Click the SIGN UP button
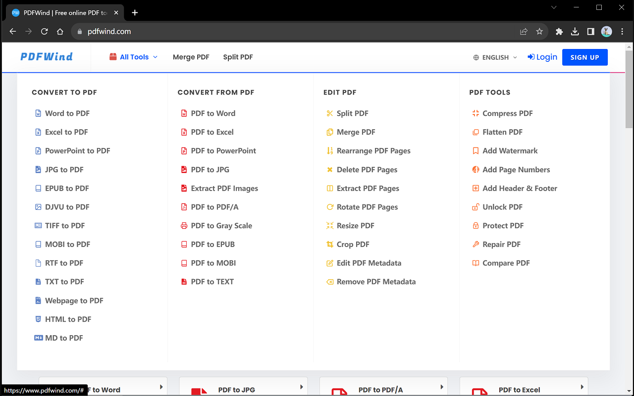Screen dimensions: 634x396 [584, 57]
